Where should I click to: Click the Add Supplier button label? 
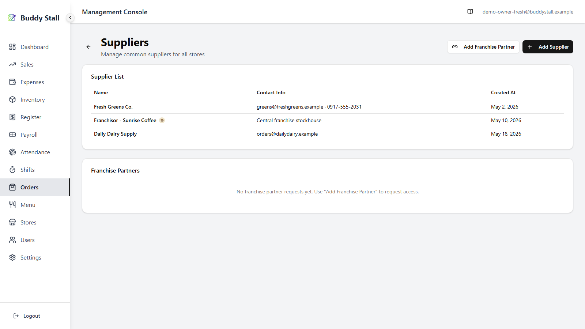[554, 47]
